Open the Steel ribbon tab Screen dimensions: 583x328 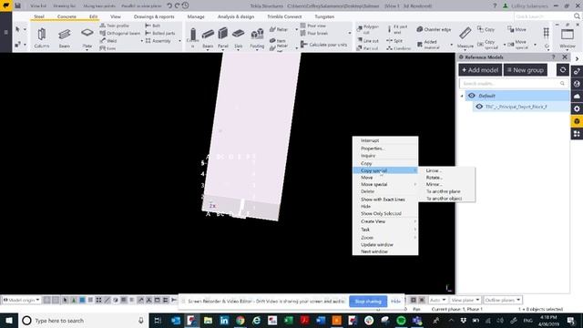38,16
